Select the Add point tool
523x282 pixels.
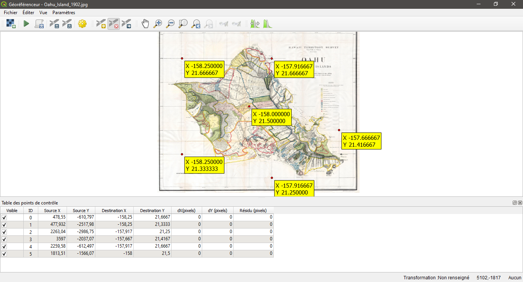(x=101, y=24)
